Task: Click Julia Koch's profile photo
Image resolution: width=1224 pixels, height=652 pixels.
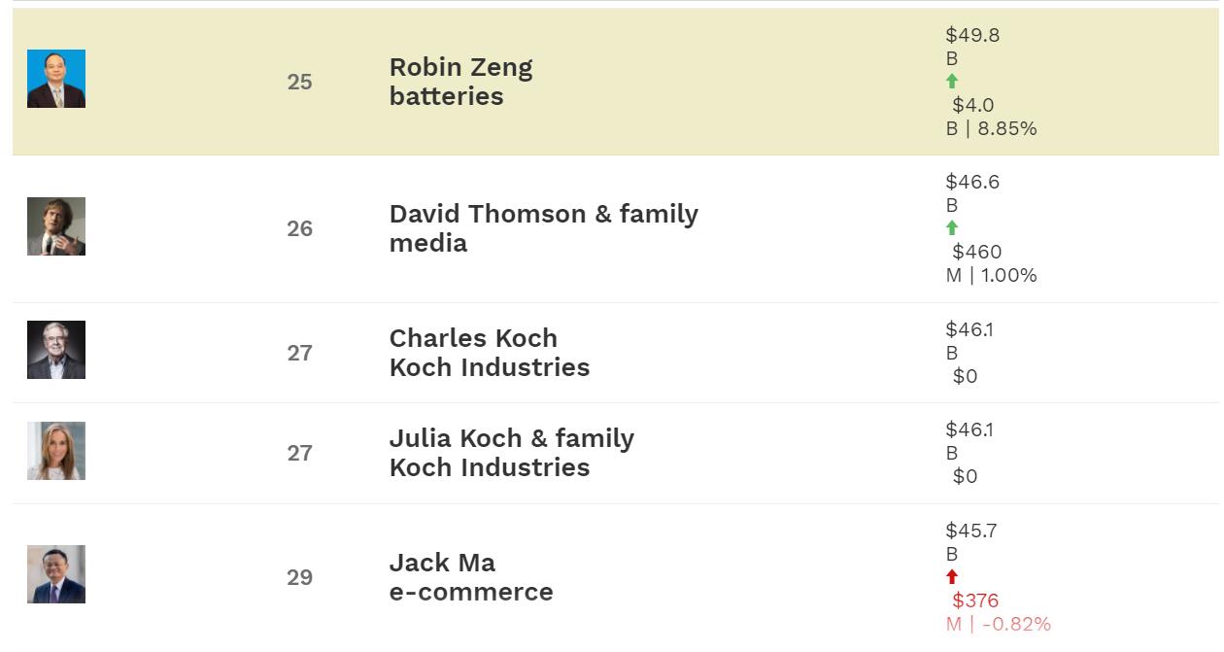Action: point(56,451)
